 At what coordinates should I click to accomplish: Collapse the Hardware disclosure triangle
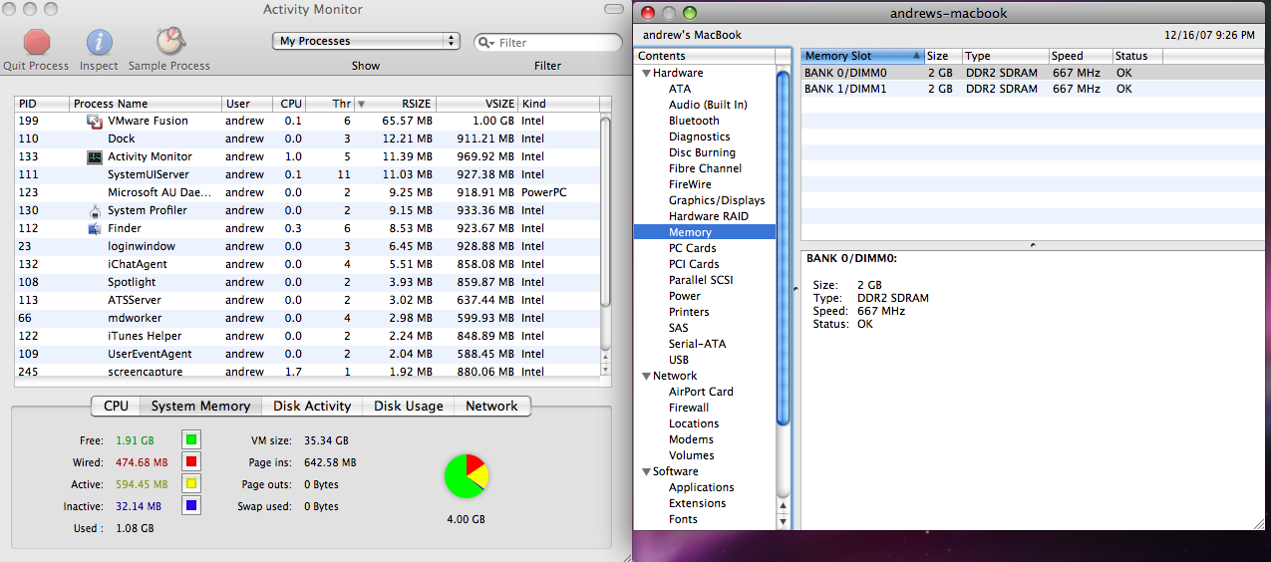point(646,73)
